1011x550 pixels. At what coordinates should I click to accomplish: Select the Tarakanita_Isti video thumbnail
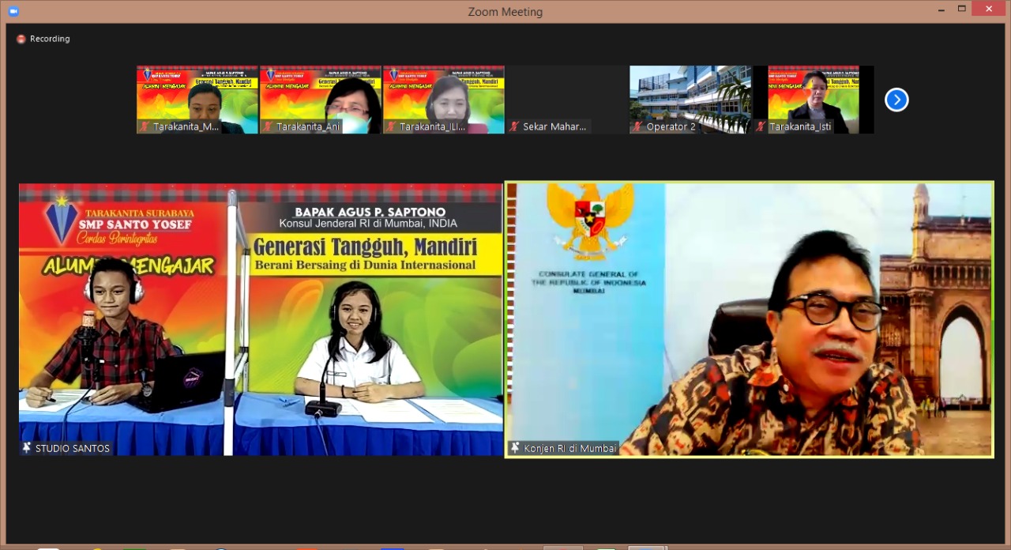pyautogui.click(x=814, y=100)
